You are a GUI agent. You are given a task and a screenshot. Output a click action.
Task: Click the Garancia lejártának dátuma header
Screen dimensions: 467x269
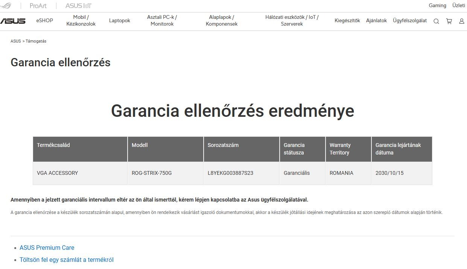pos(402,149)
